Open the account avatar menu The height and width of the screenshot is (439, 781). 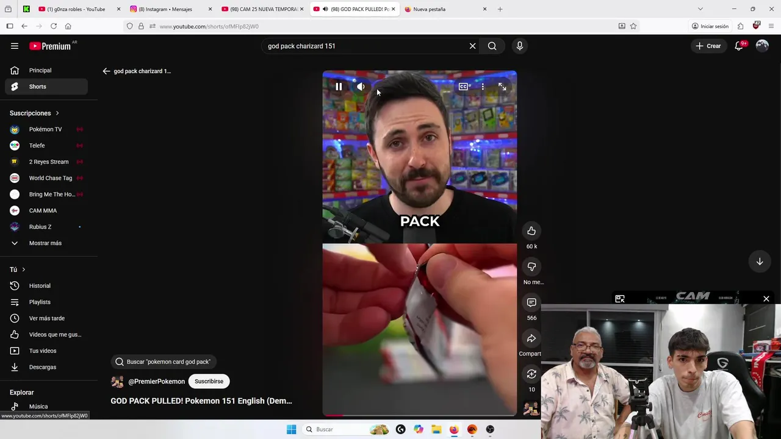coord(762,46)
